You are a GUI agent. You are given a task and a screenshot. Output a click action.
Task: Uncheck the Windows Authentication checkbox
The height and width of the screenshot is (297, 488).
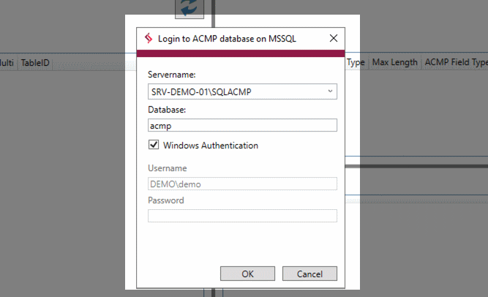[154, 145]
